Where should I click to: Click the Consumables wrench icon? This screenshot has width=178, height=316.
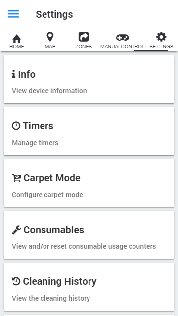(16, 230)
